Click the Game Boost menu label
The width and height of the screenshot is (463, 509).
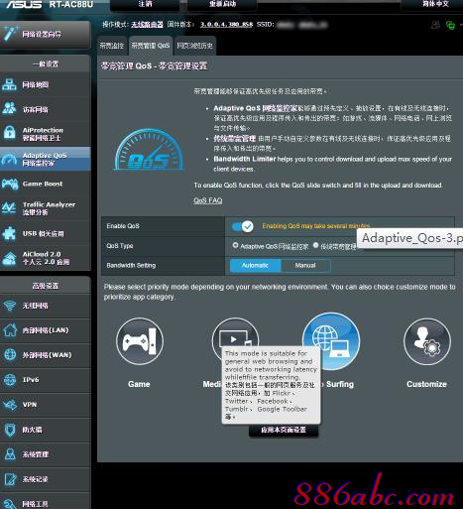coord(43,184)
